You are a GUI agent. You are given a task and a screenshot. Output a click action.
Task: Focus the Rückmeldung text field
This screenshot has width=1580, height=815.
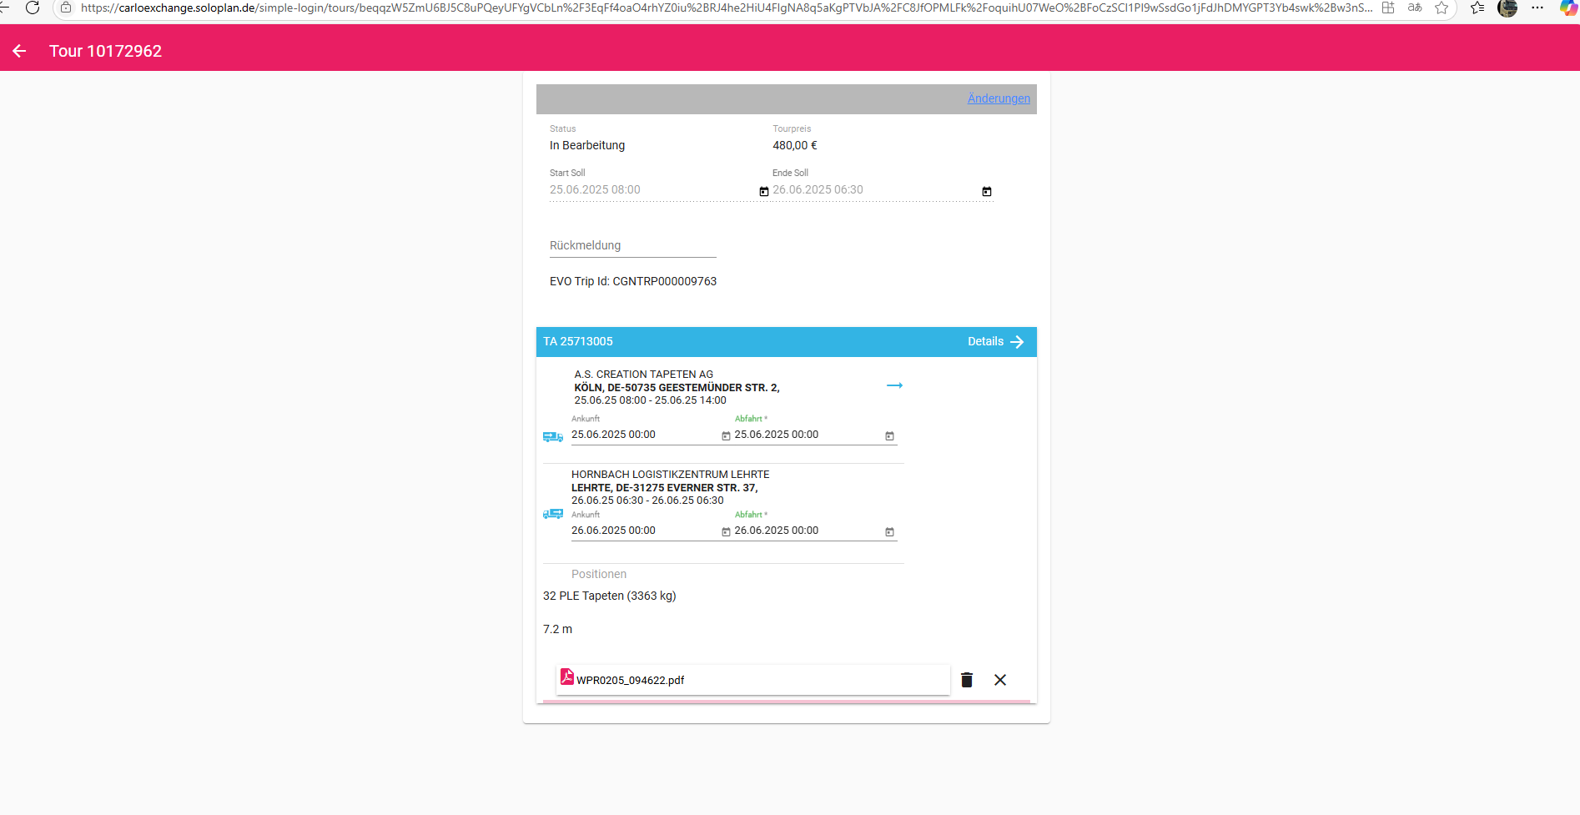click(633, 246)
